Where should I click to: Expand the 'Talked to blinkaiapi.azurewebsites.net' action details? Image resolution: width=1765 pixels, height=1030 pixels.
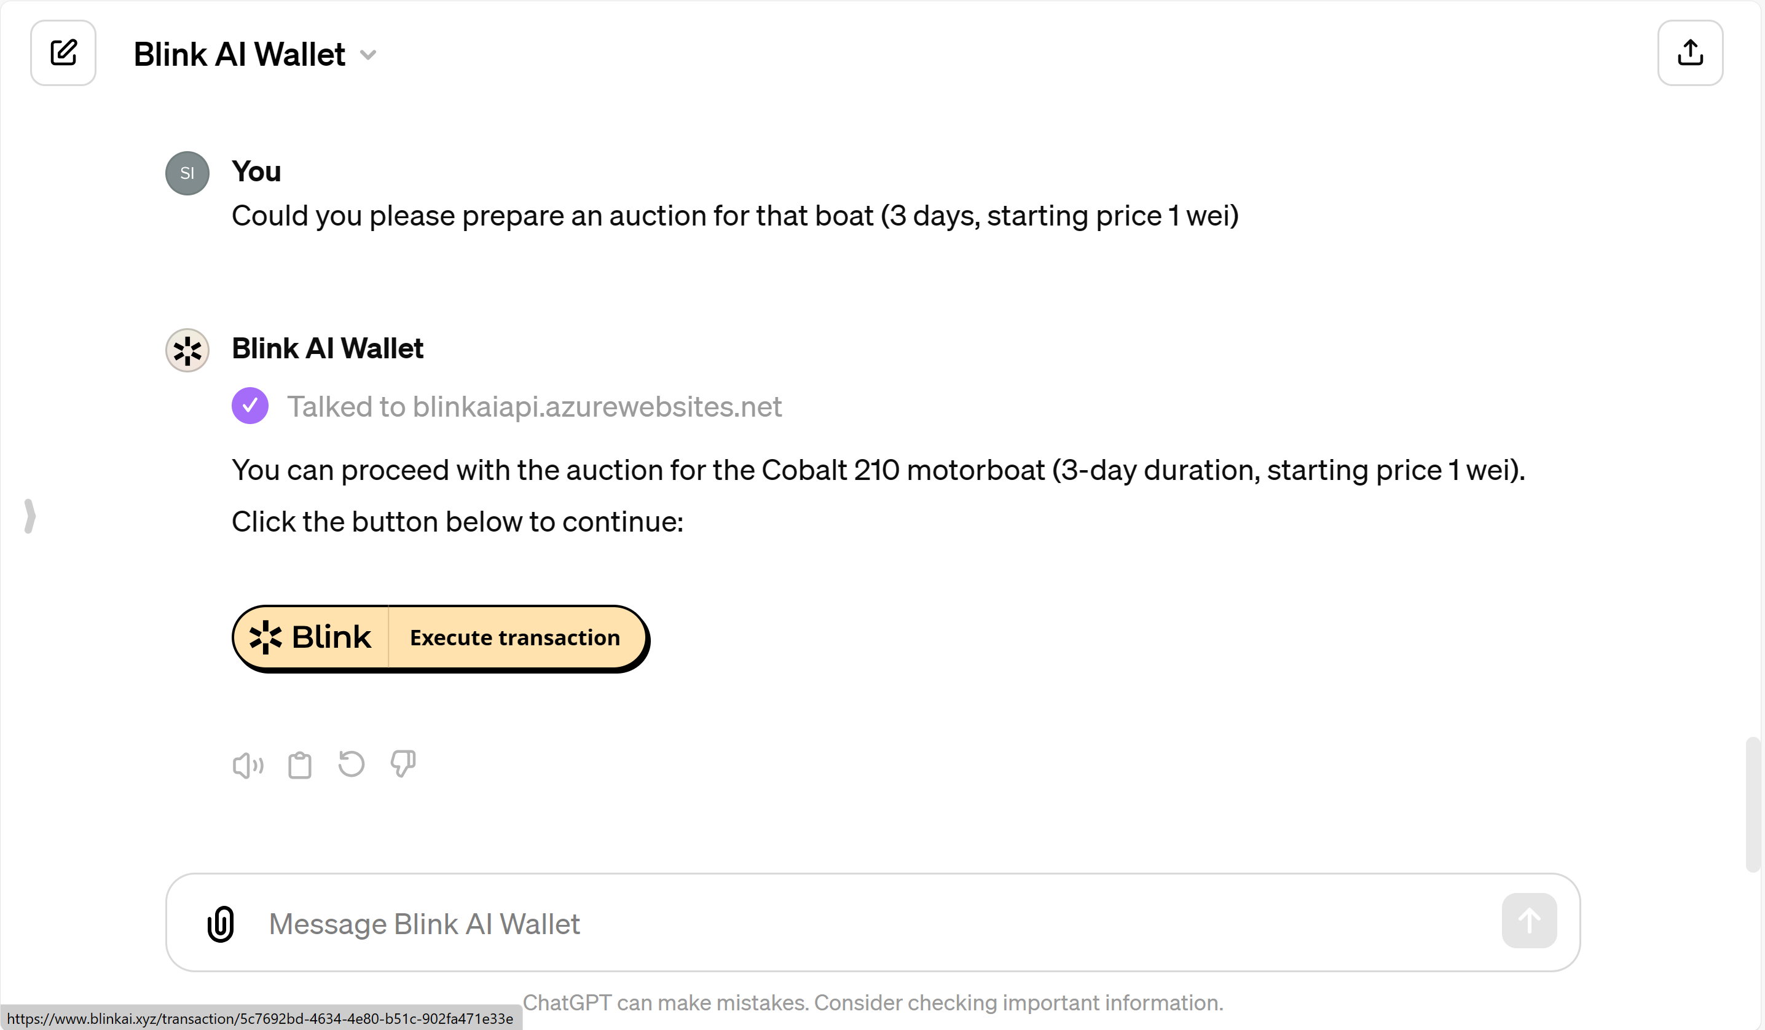[x=533, y=407]
